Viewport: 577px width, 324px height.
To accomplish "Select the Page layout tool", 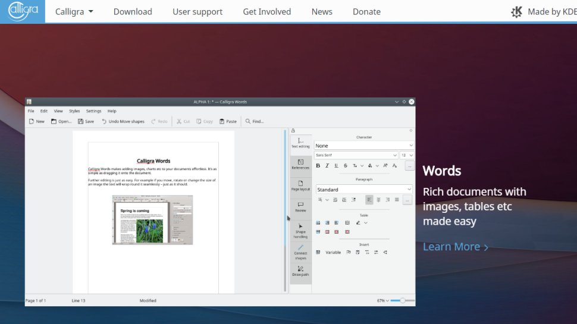I will (300, 185).
